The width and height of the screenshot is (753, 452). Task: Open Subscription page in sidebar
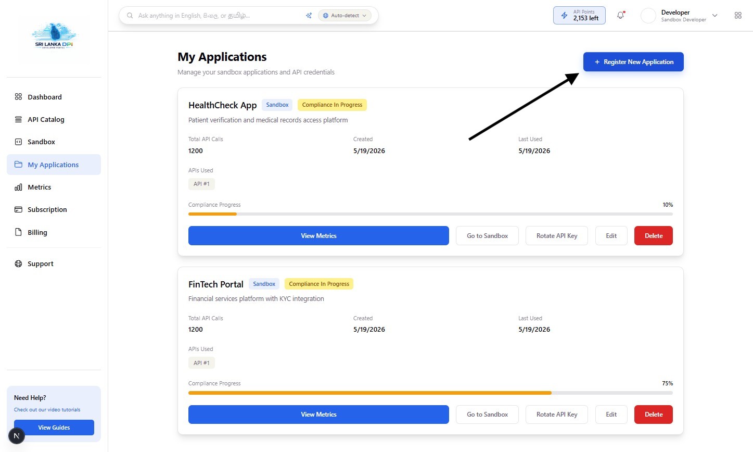pos(54,209)
